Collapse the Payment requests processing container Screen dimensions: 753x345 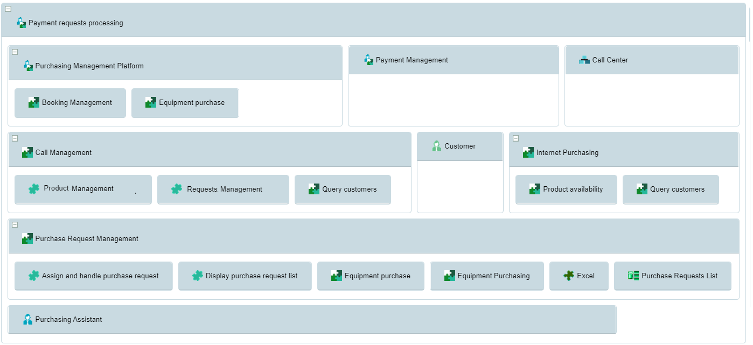8,9
